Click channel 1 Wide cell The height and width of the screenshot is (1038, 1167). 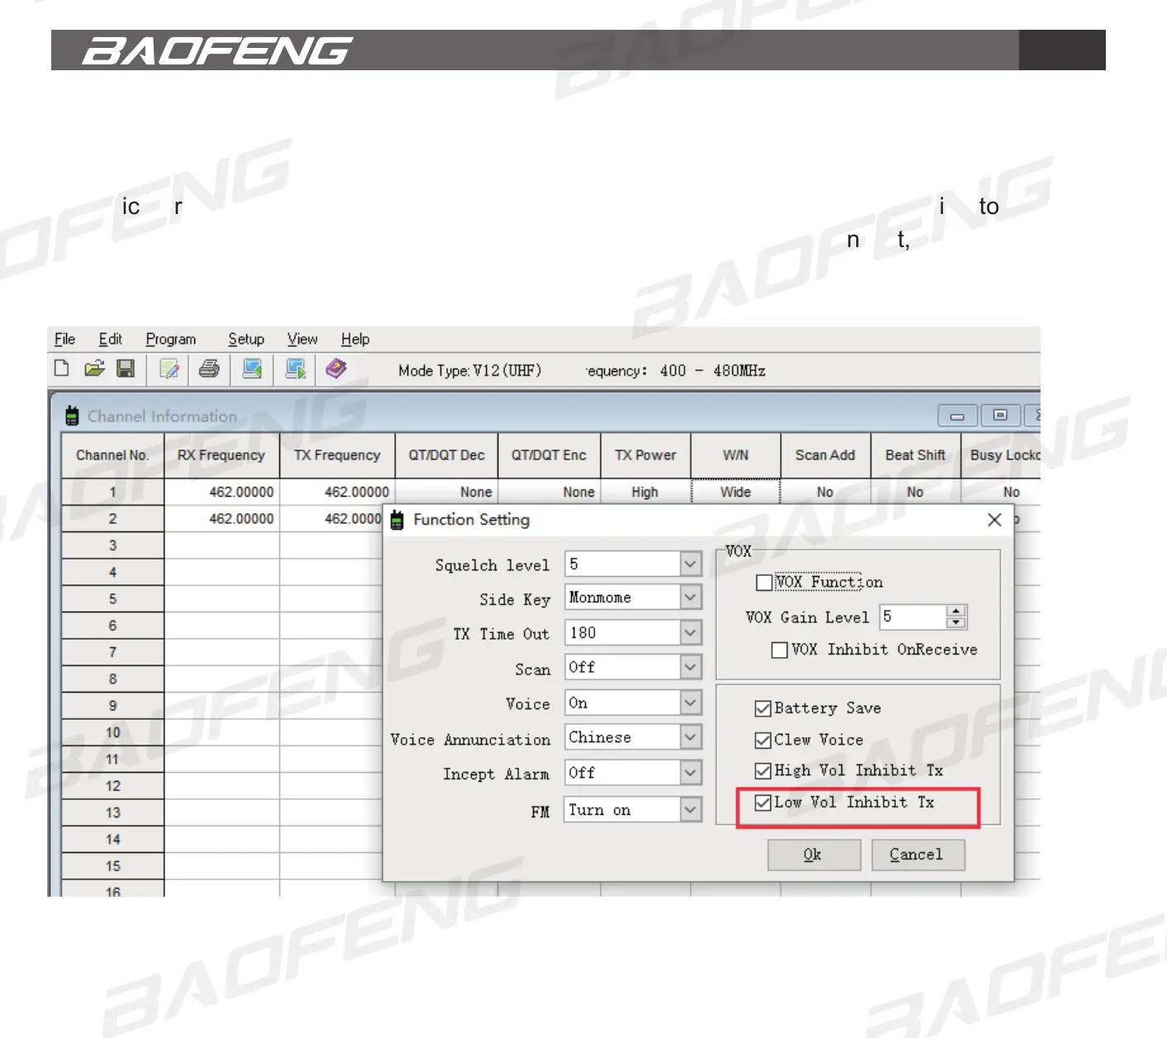coord(736,493)
